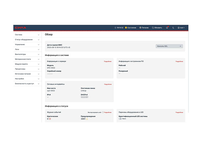Click the warnings triangle icon beside 3861
Screen dimensions: 202x151
[87, 119]
